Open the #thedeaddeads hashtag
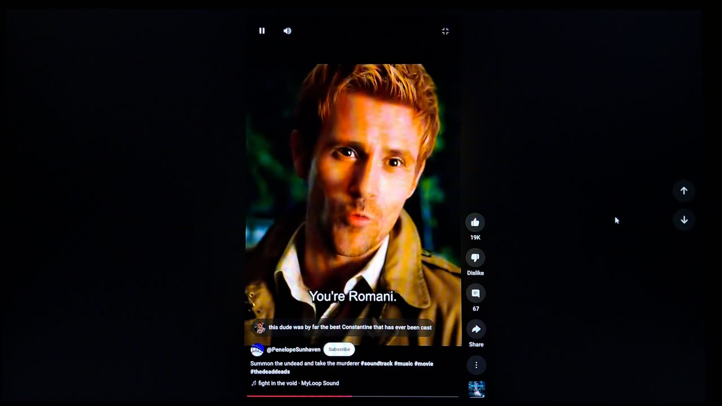This screenshot has height=406, width=722. click(270, 372)
